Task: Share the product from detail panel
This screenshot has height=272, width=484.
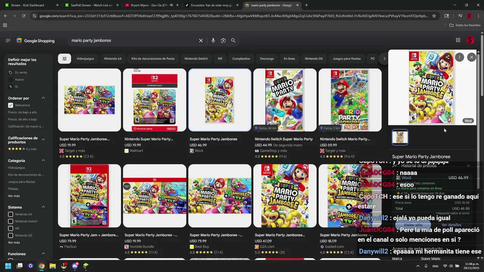Action: tap(447, 57)
